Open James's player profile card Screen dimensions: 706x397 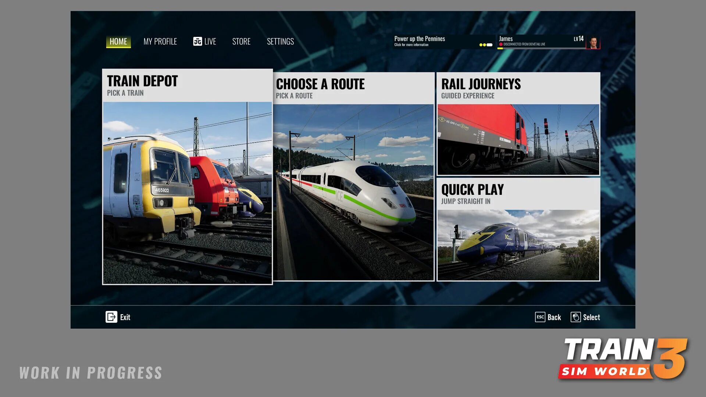[x=549, y=42]
